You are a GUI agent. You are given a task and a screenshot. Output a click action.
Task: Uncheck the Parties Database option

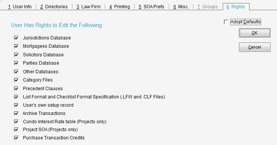coord(16,63)
